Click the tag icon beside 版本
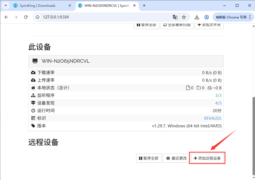The image size is (255, 180). coord(33,125)
